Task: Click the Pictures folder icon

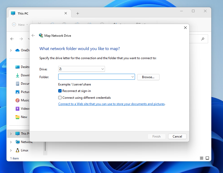Action: (x=17, y=92)
